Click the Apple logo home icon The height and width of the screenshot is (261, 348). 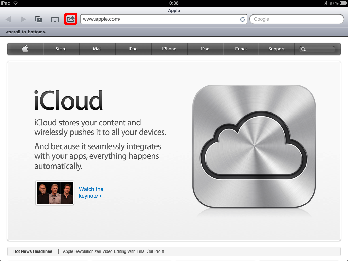coord(25,49)
